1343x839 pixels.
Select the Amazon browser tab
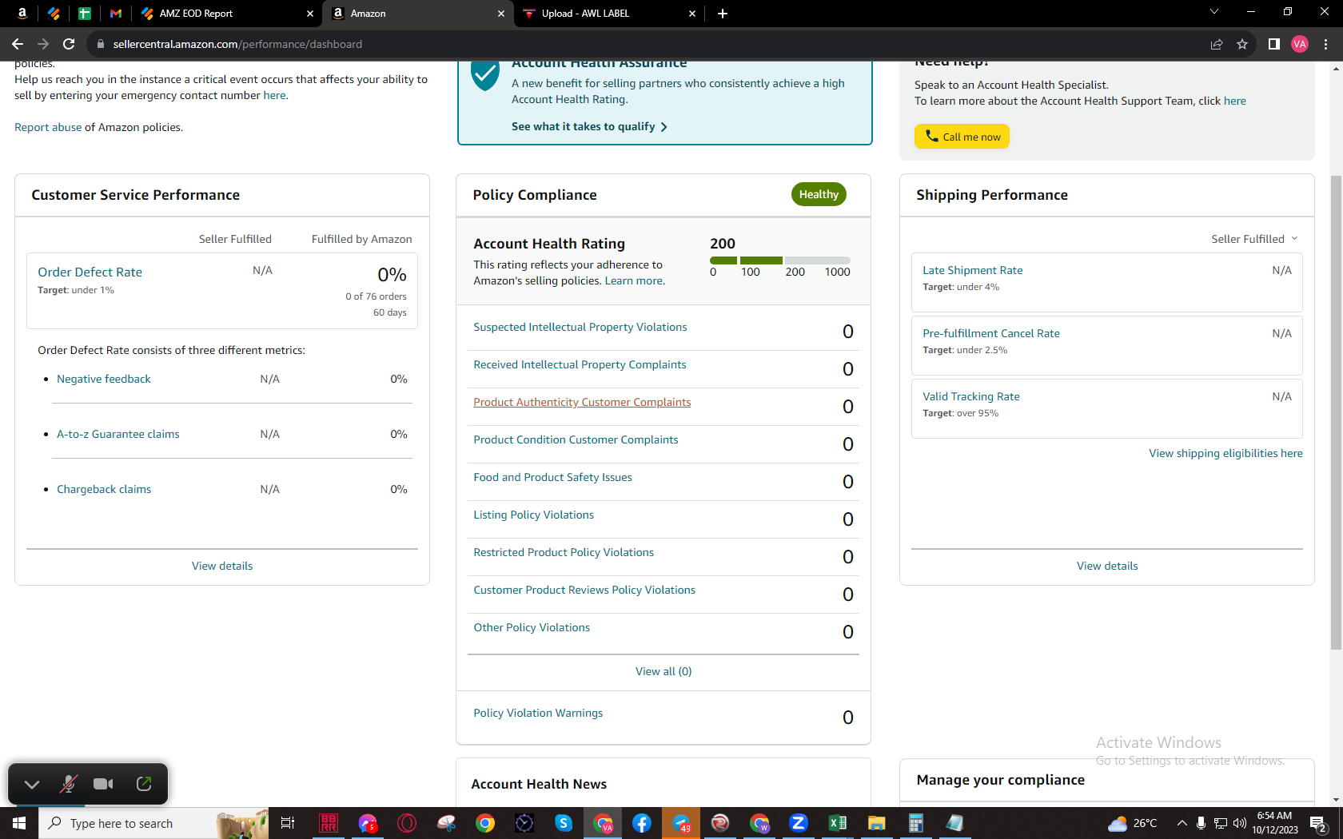[418, 14]
